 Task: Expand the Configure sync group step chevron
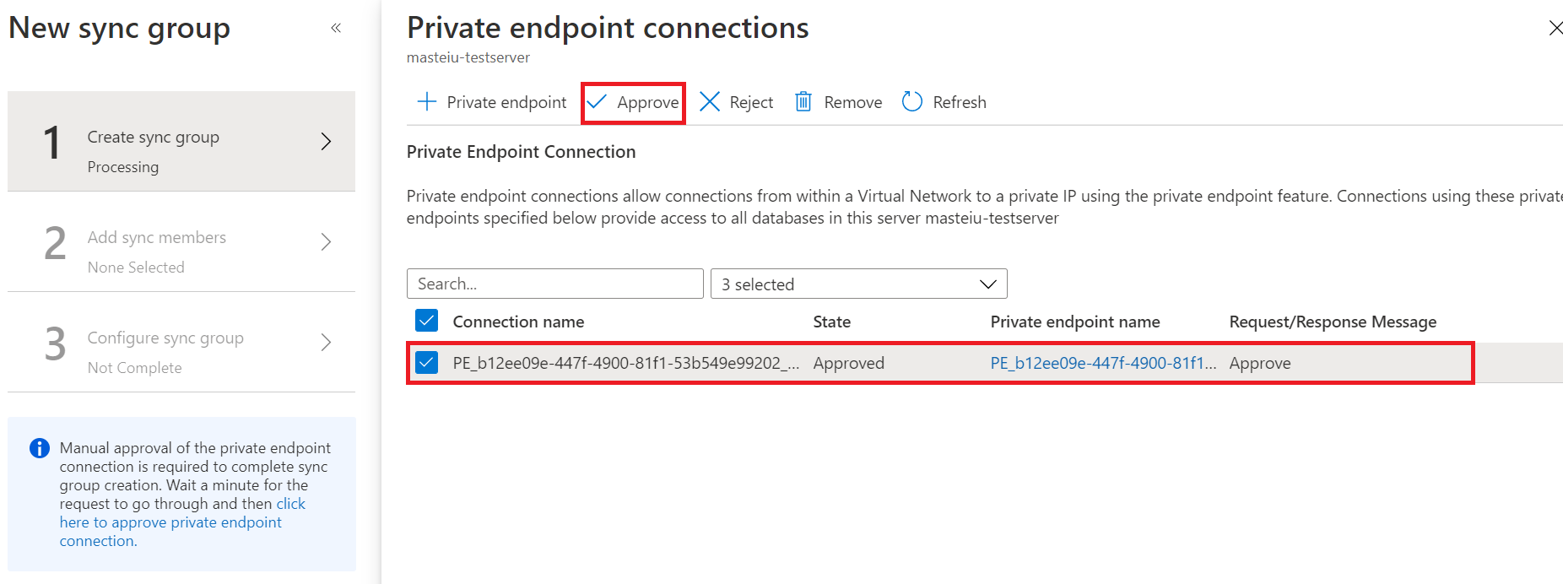pyautogui.click(x=326, y=343)
